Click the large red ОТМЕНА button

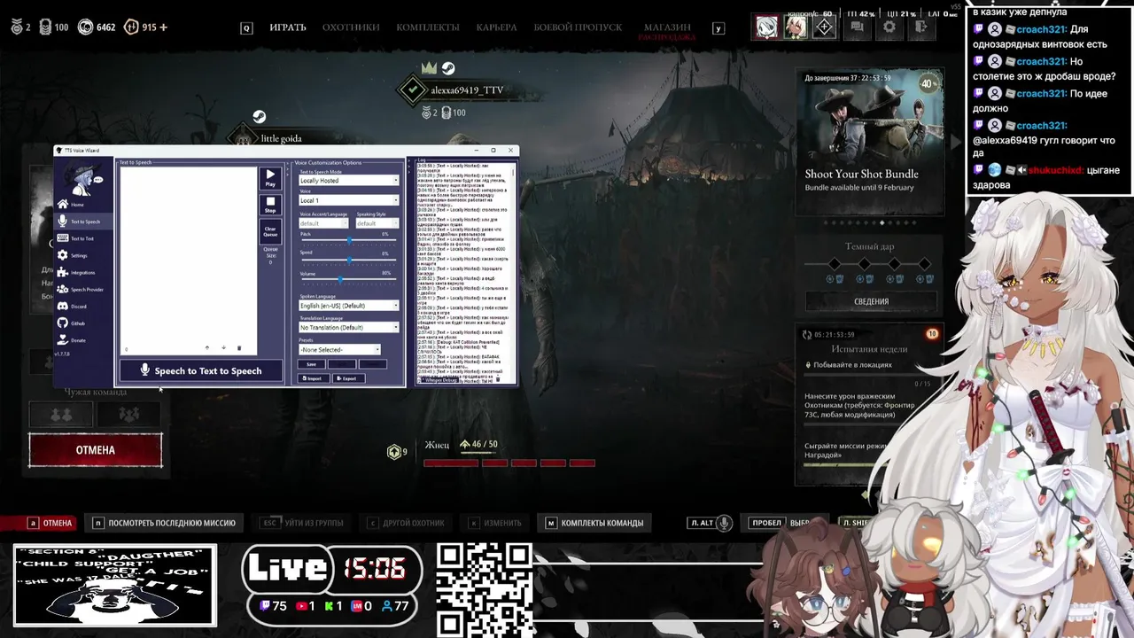(x=96, y=450)
